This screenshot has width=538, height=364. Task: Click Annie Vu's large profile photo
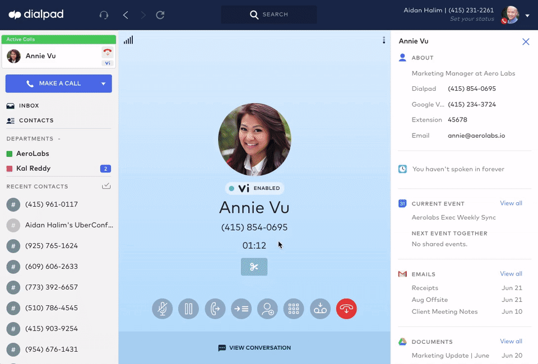pyautogui.click(x=254, y=139)
